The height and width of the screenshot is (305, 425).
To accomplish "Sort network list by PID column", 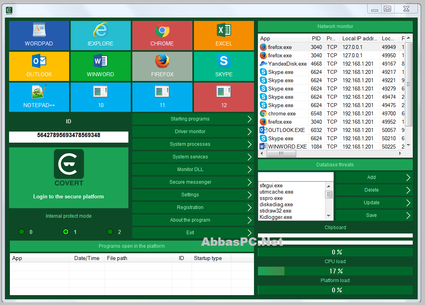I will 316,38.
